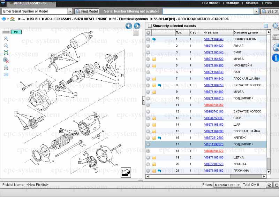
Task: Add position 17 ПОДШИПНИК row plus button
Action: pyautogui.click(x=148, y=144)
